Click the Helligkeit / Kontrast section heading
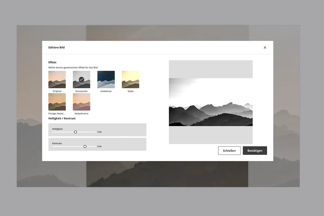The width and height of the screenshot is (324, 216). coord(62,118)
